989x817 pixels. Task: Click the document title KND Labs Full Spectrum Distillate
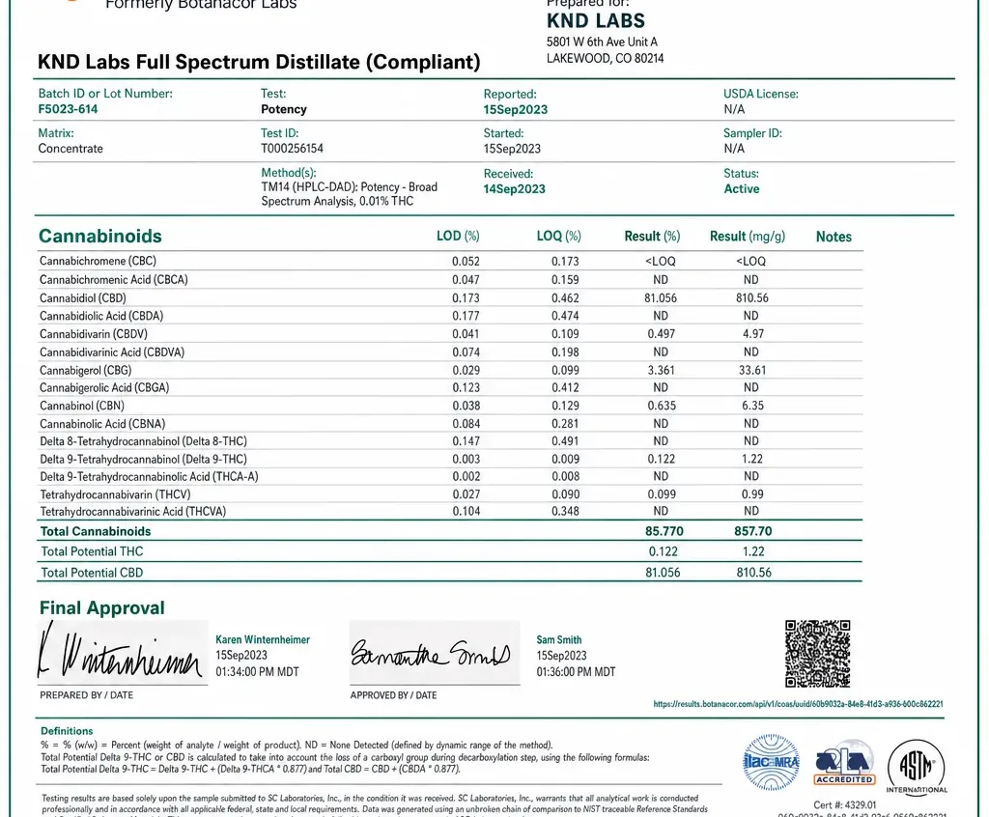(x=259, y=62)
